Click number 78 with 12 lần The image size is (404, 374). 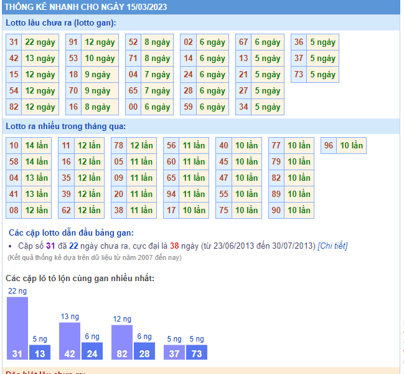click(x=118, y=146)
